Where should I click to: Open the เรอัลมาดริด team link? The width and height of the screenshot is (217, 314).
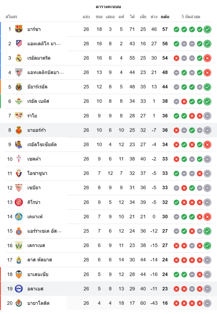coord(39,58)
